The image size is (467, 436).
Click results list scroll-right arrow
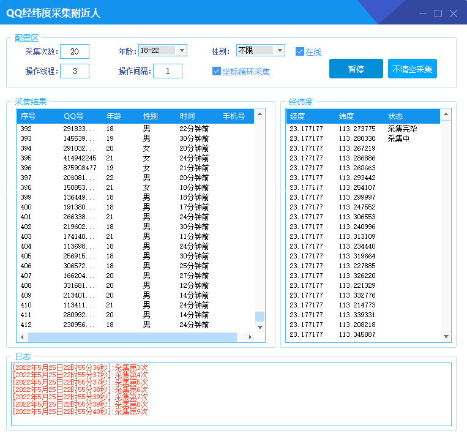pos(250,337)
